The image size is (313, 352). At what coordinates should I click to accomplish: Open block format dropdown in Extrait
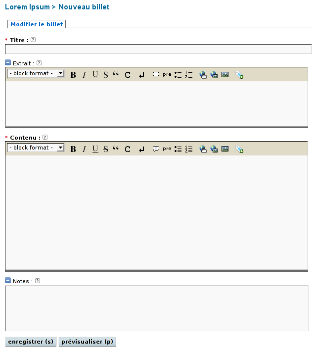[36, 73]
